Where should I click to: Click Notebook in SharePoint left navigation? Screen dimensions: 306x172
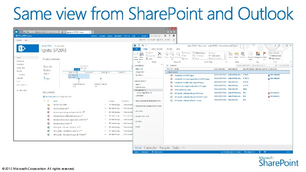(x=20, y=61)
